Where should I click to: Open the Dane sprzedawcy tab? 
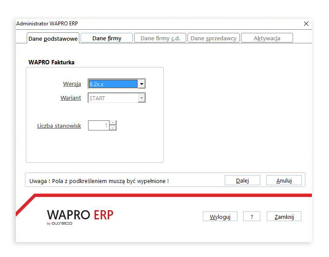pos(213,38)
